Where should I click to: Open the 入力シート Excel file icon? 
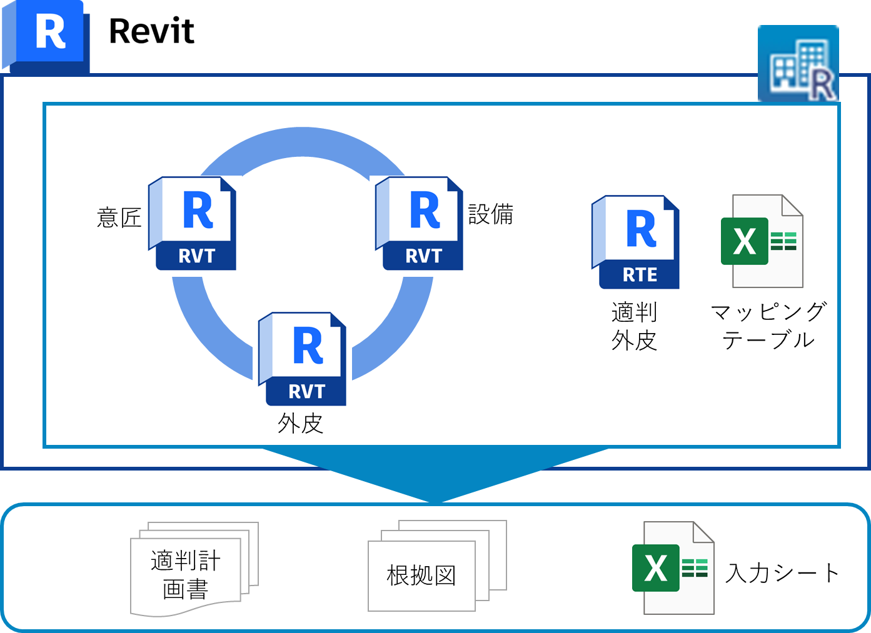pyautogui.click(x=673, y=568)
